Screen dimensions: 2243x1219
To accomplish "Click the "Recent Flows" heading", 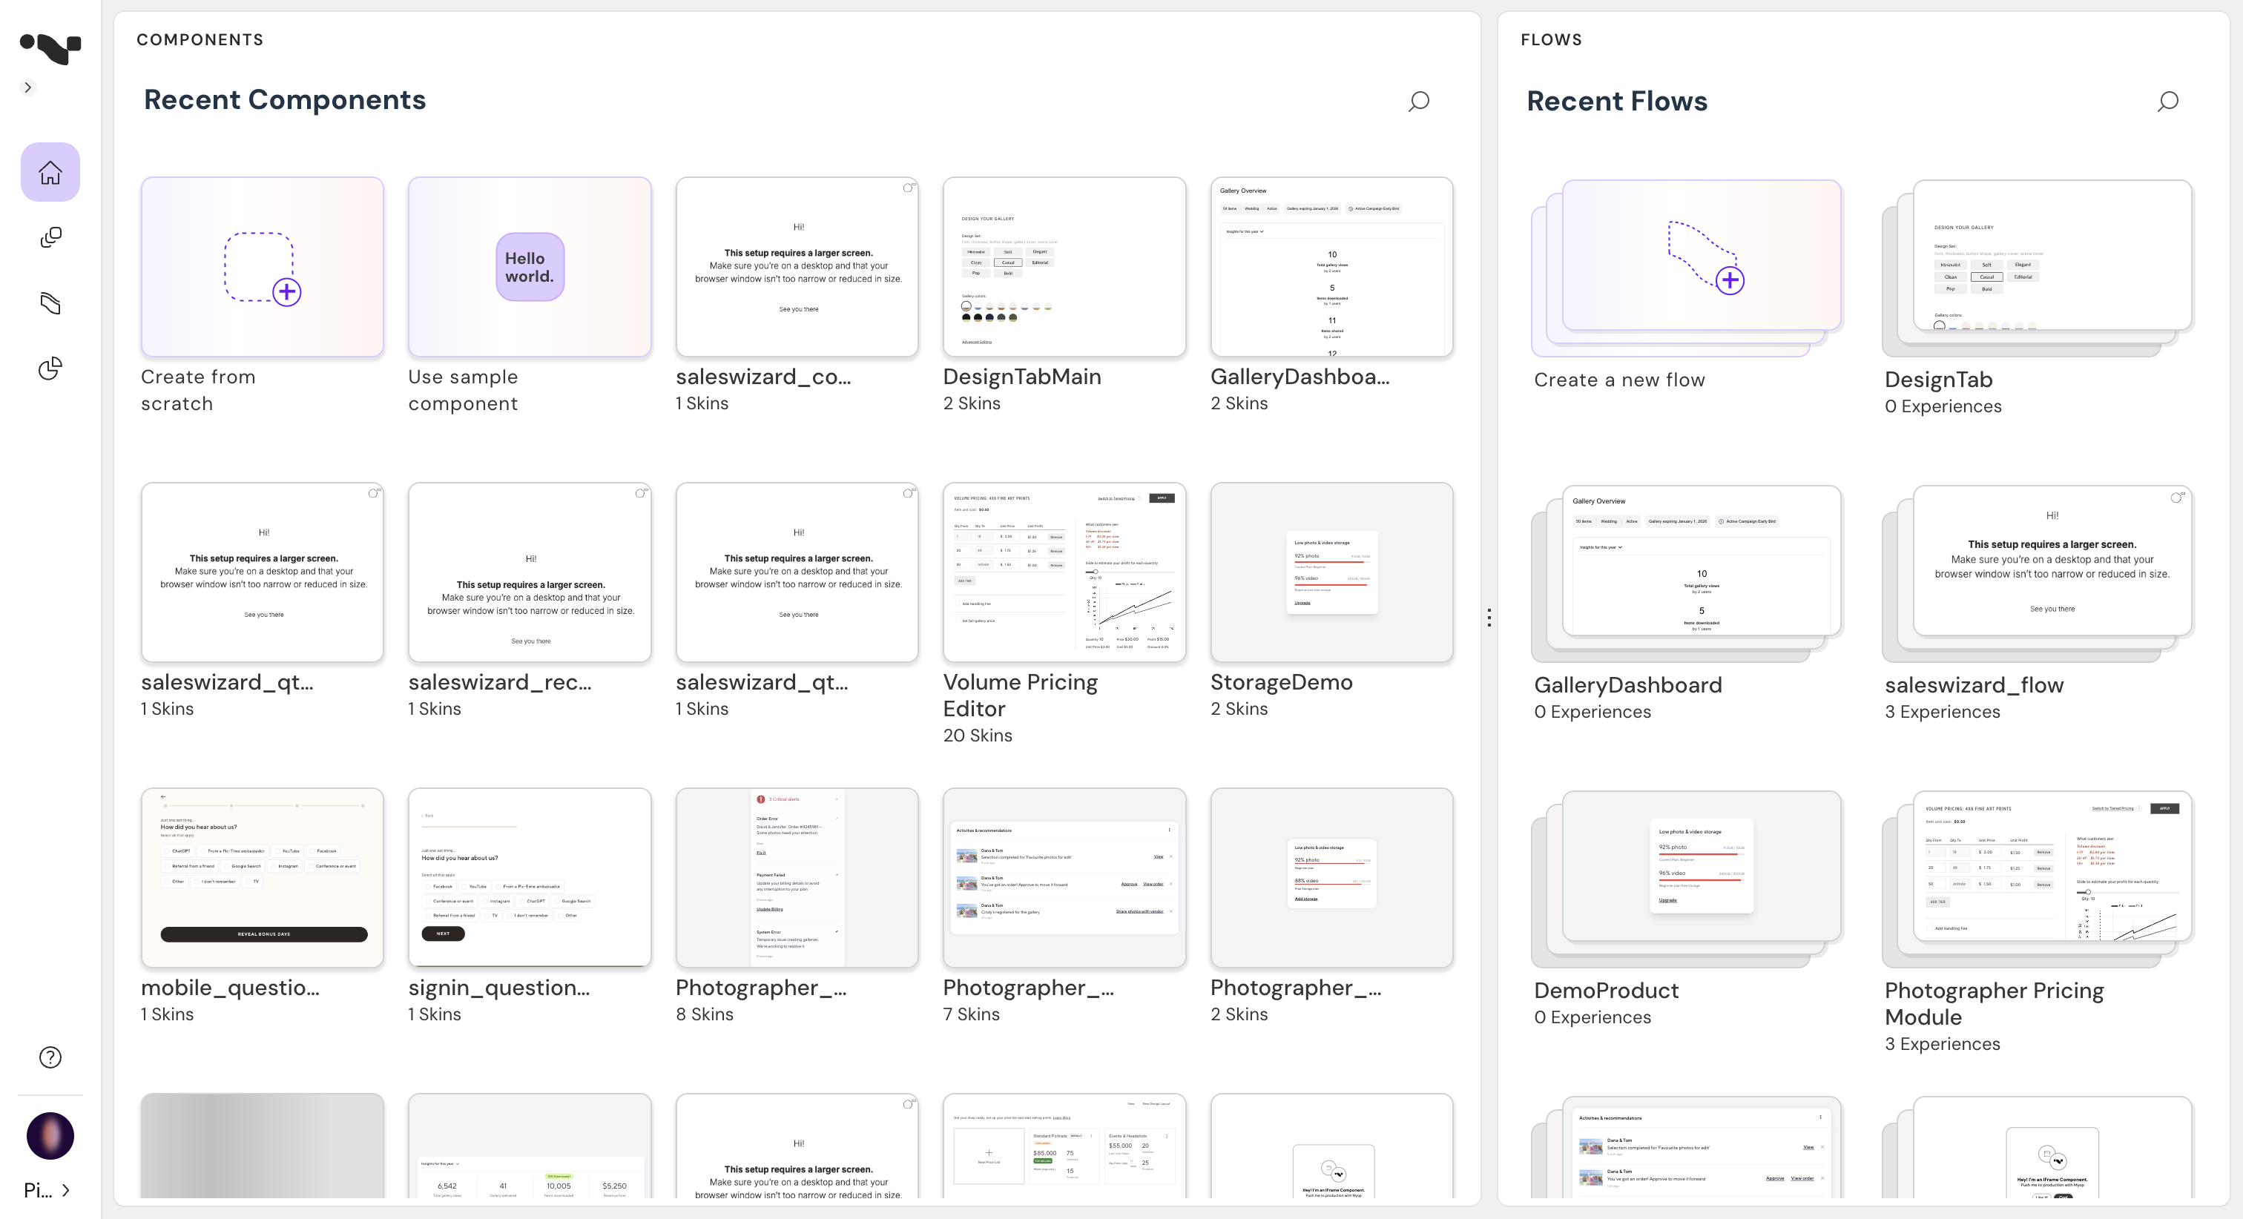I will (x=1617, y=102).
